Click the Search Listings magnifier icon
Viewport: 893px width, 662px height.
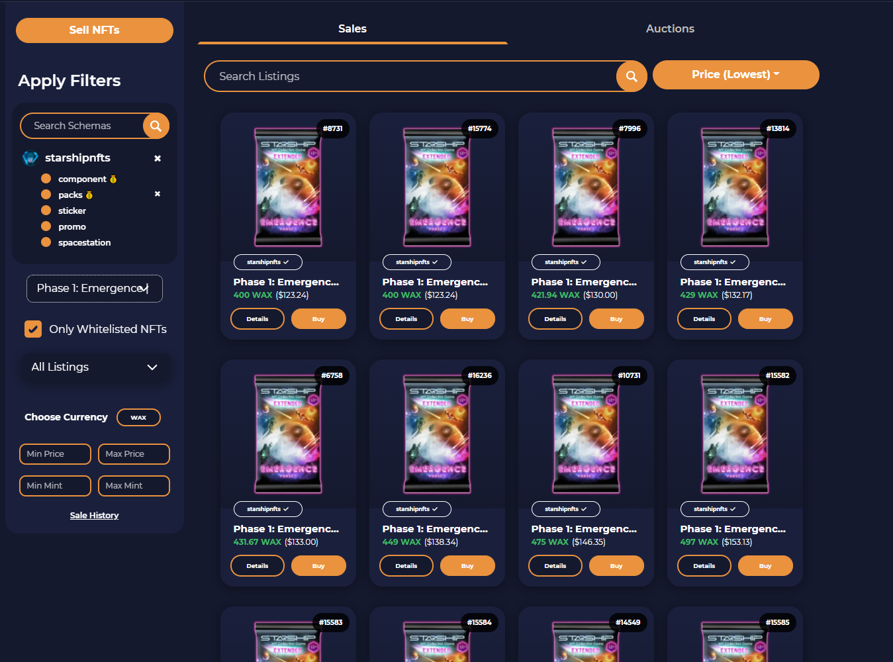[632, 76]
